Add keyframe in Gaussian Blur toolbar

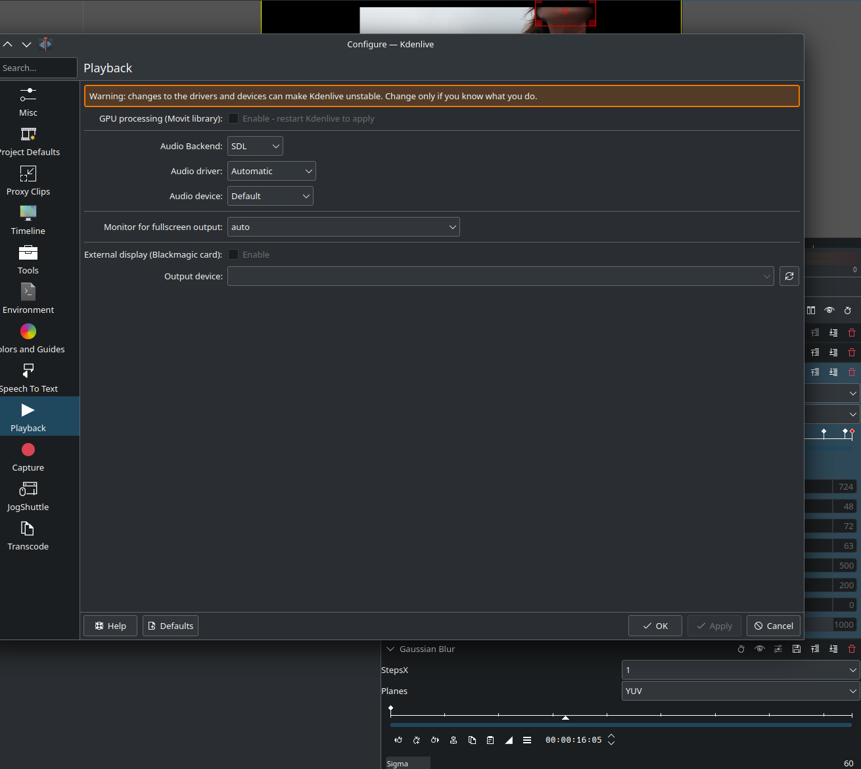tap(417, 740)
